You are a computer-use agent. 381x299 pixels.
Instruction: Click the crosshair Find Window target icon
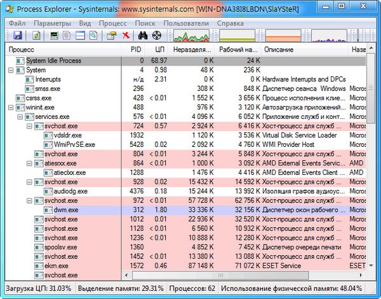pos(156,35)
